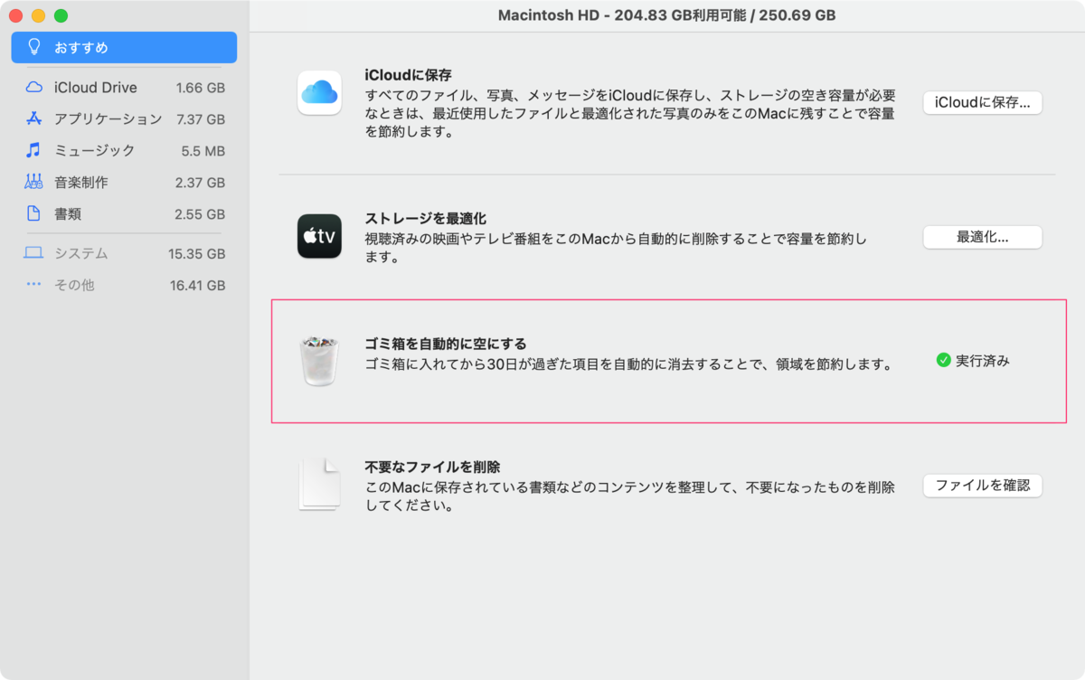
Task: Click the iCloud Drive cloud icon in sidebar
Action: [33, 88]
